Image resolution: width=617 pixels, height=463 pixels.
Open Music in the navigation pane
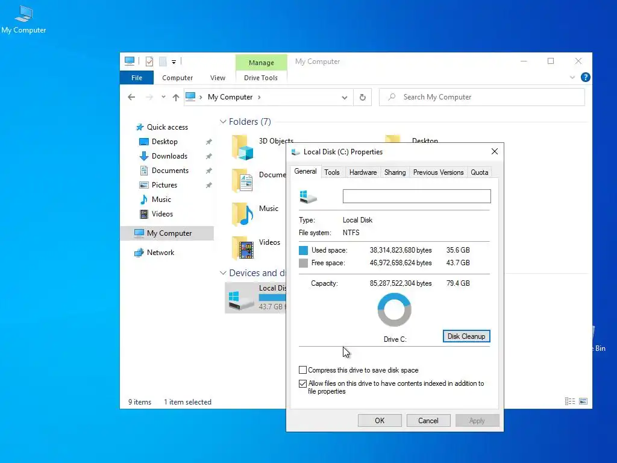click(x=161, y=199)
